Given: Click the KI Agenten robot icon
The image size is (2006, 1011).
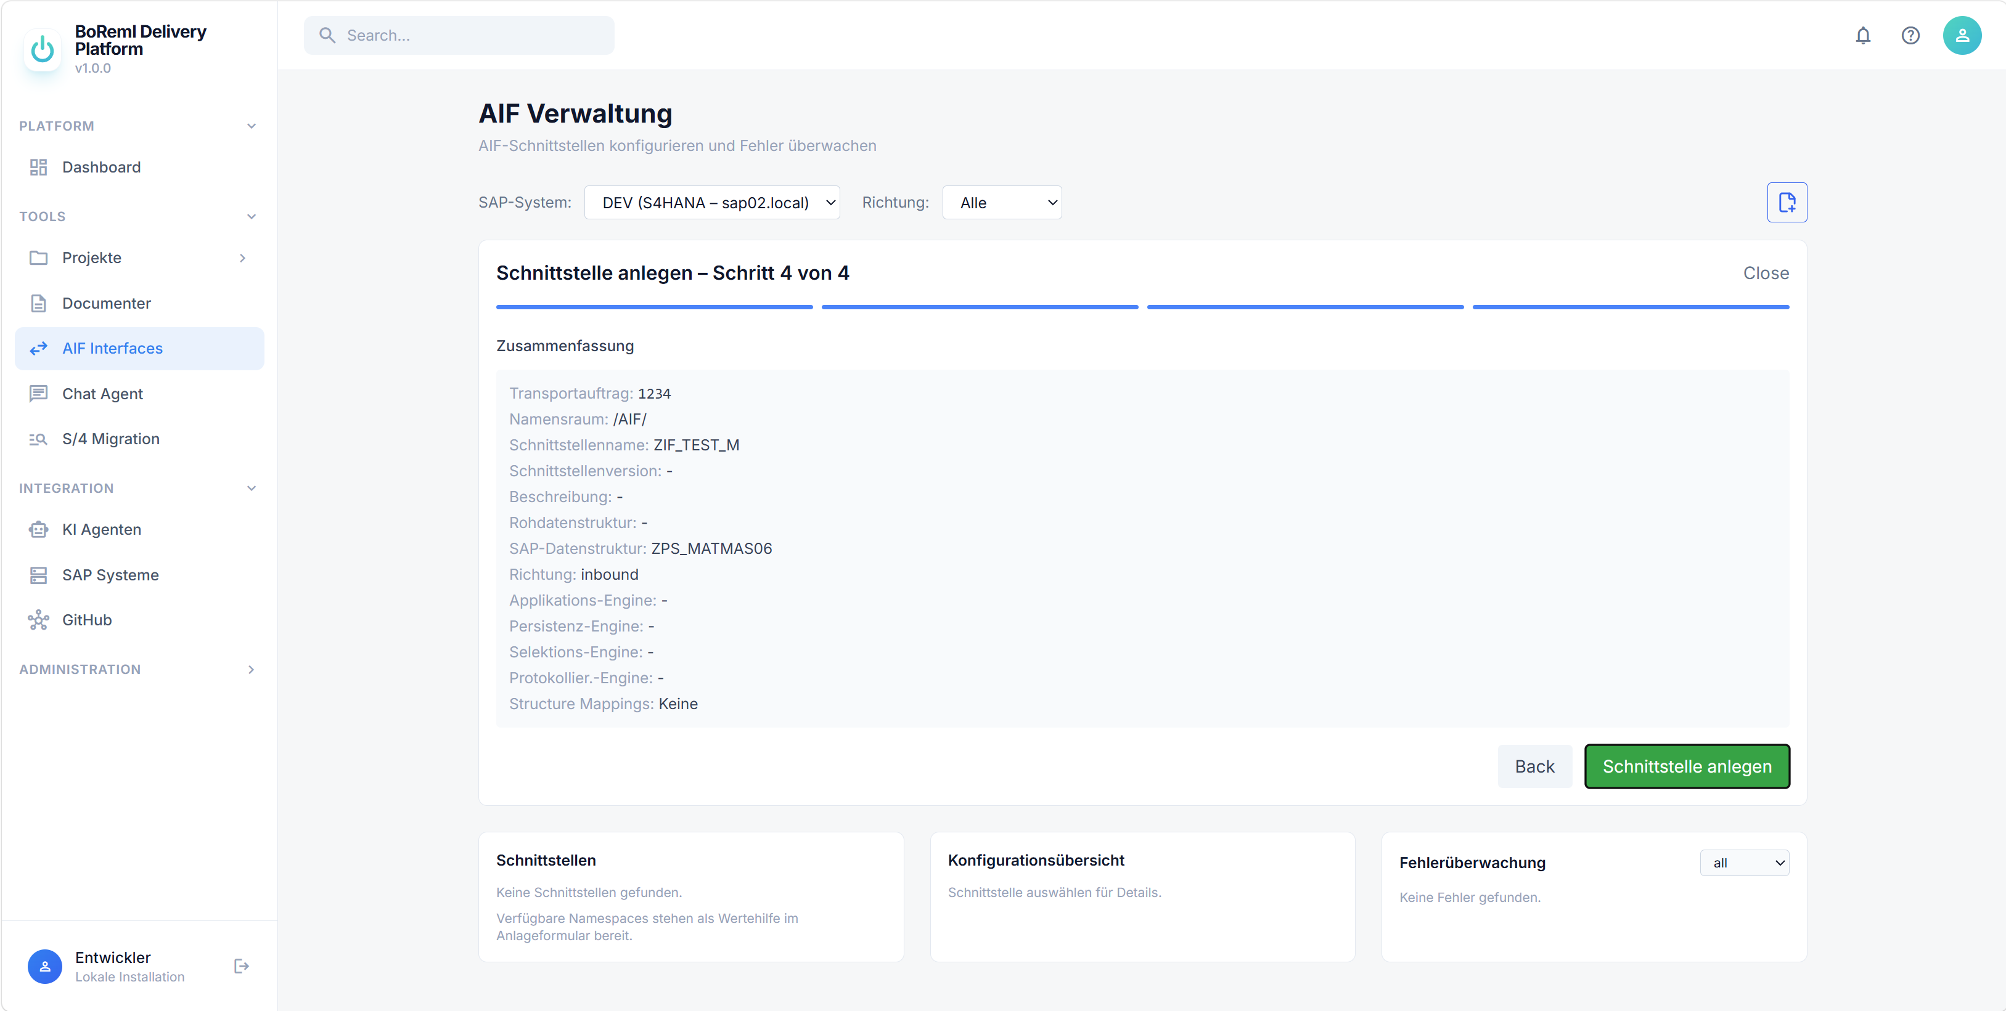Looking at the screenshot, I should click(x=38, y=529).
